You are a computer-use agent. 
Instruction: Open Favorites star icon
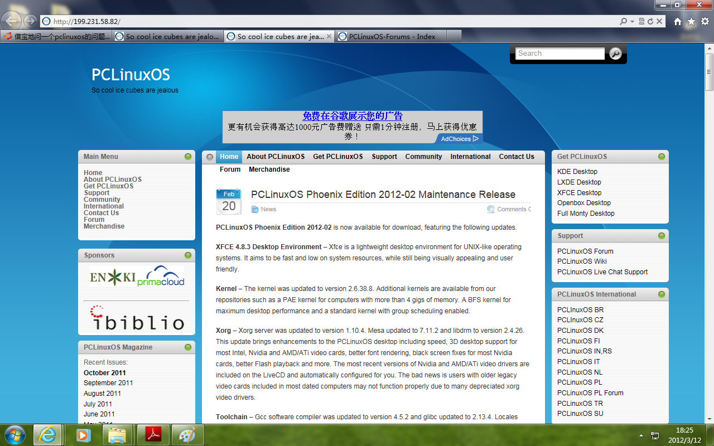691,21
